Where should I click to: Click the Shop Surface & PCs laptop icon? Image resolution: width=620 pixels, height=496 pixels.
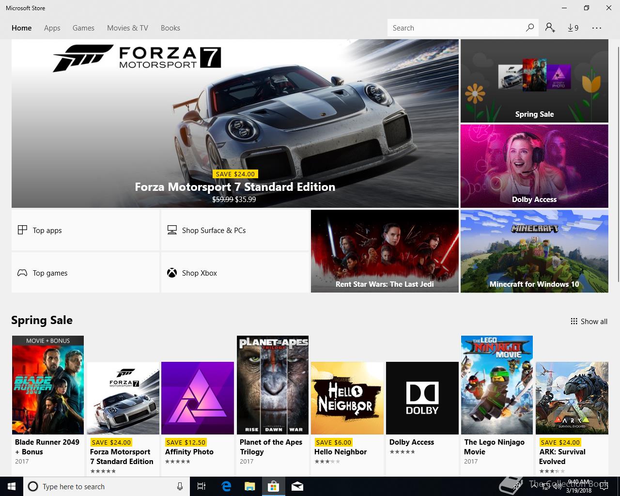click(x=172, y=230)
